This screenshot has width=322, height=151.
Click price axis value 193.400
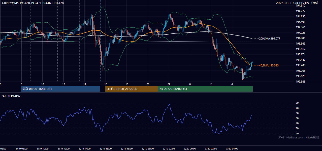click(301, 65)
